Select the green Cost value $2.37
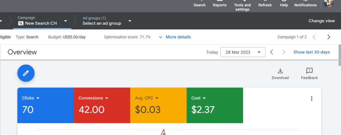 [x=203, y=110]
